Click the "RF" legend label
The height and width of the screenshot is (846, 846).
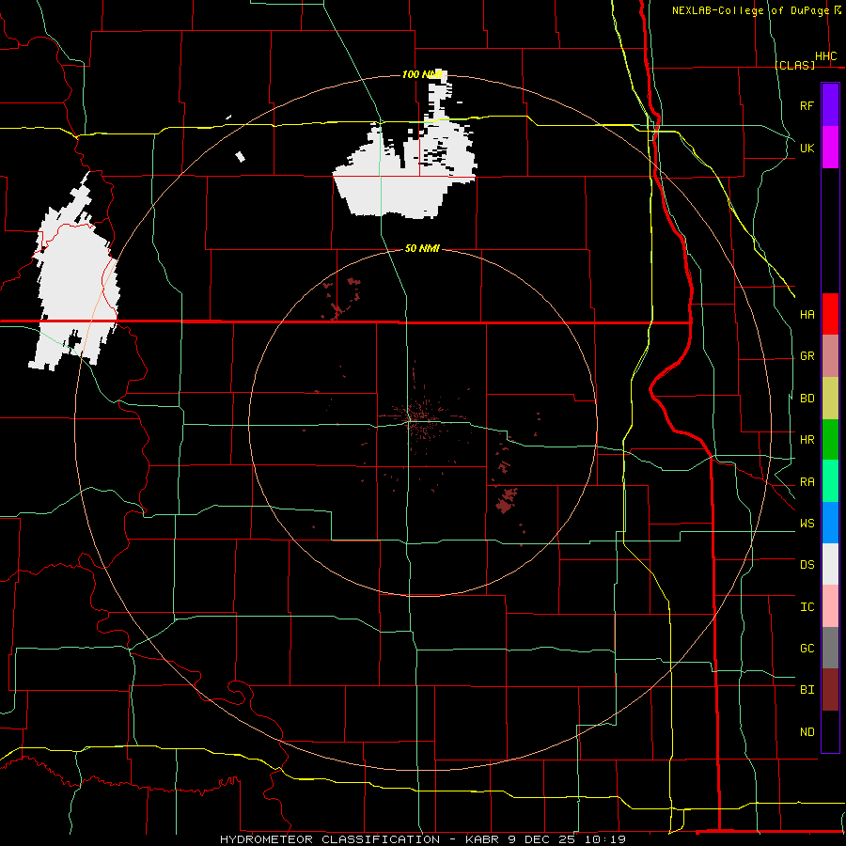pyautogui.click(x=807, y=106)
